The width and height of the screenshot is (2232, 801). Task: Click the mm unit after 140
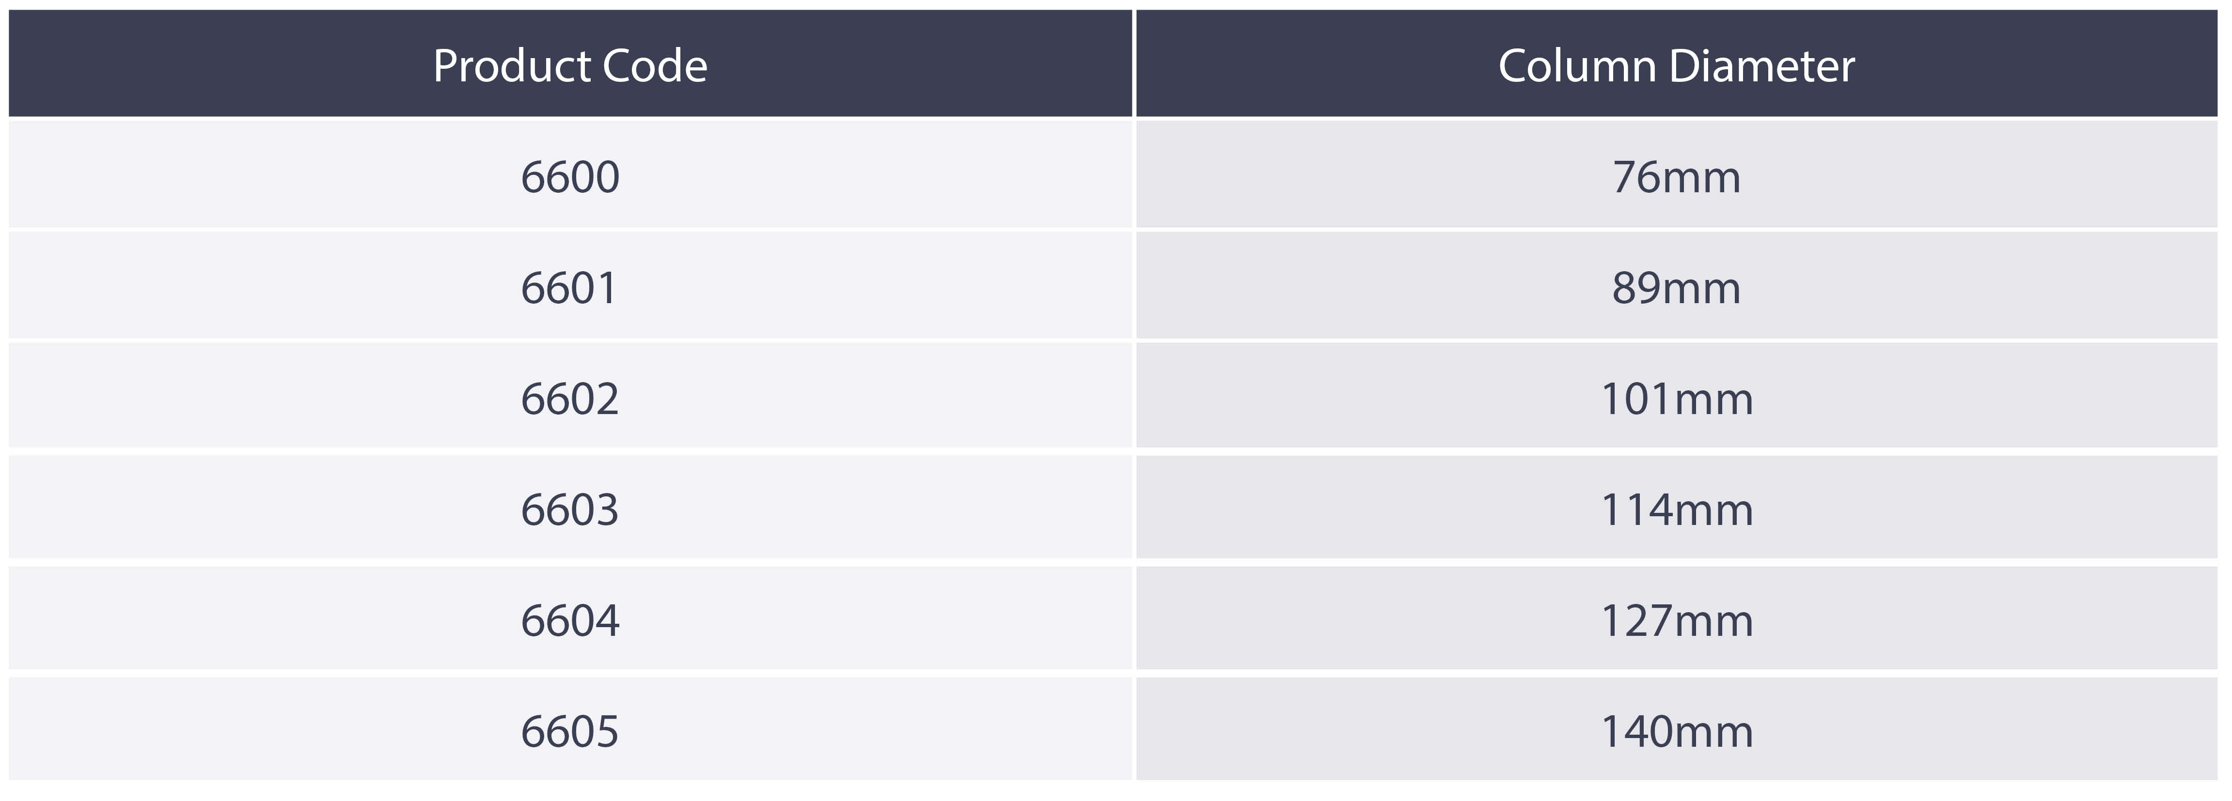pyautogui.click(x=1714, y=734)
